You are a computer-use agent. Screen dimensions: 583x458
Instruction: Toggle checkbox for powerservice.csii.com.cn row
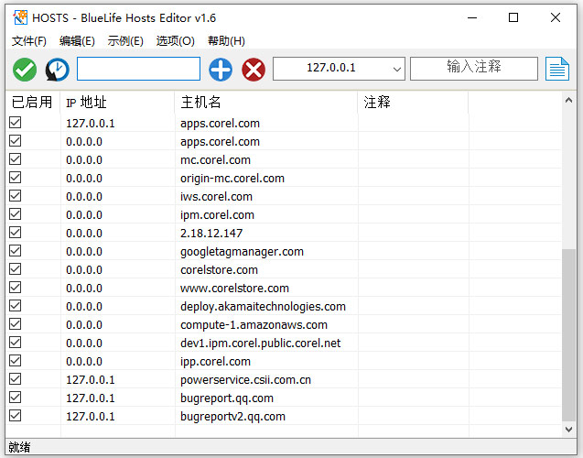click(x=16, y=378)
